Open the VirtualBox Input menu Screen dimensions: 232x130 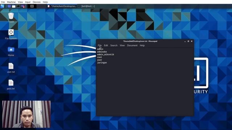pyautogui.click(x=28, y=2)
